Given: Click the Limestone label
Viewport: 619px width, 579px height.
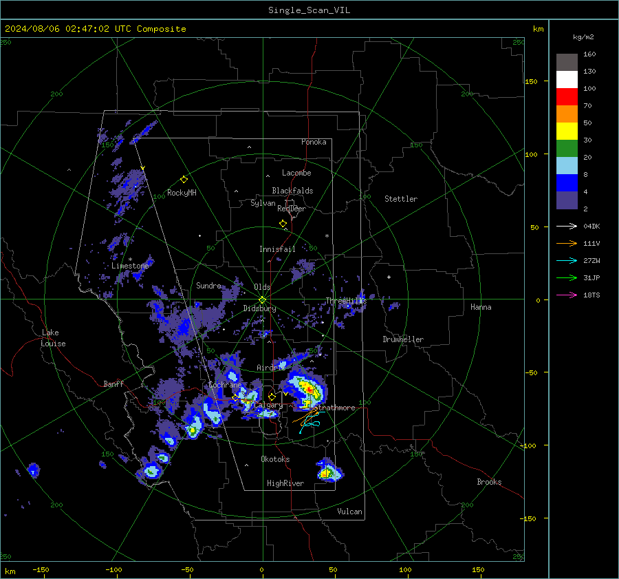Looking at the screenshot, I should (x=130, y=266).
